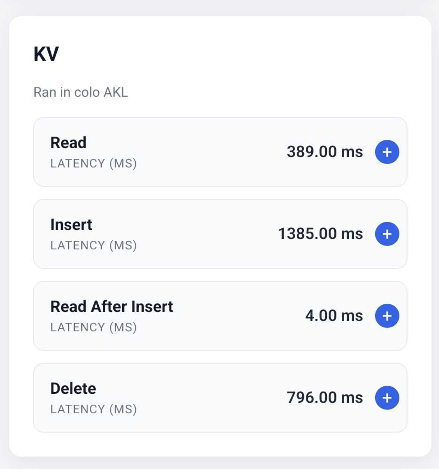Click the "Ran in colo AKL" text
The width and height of the screenshot is (439, 469).
point(81,92)
